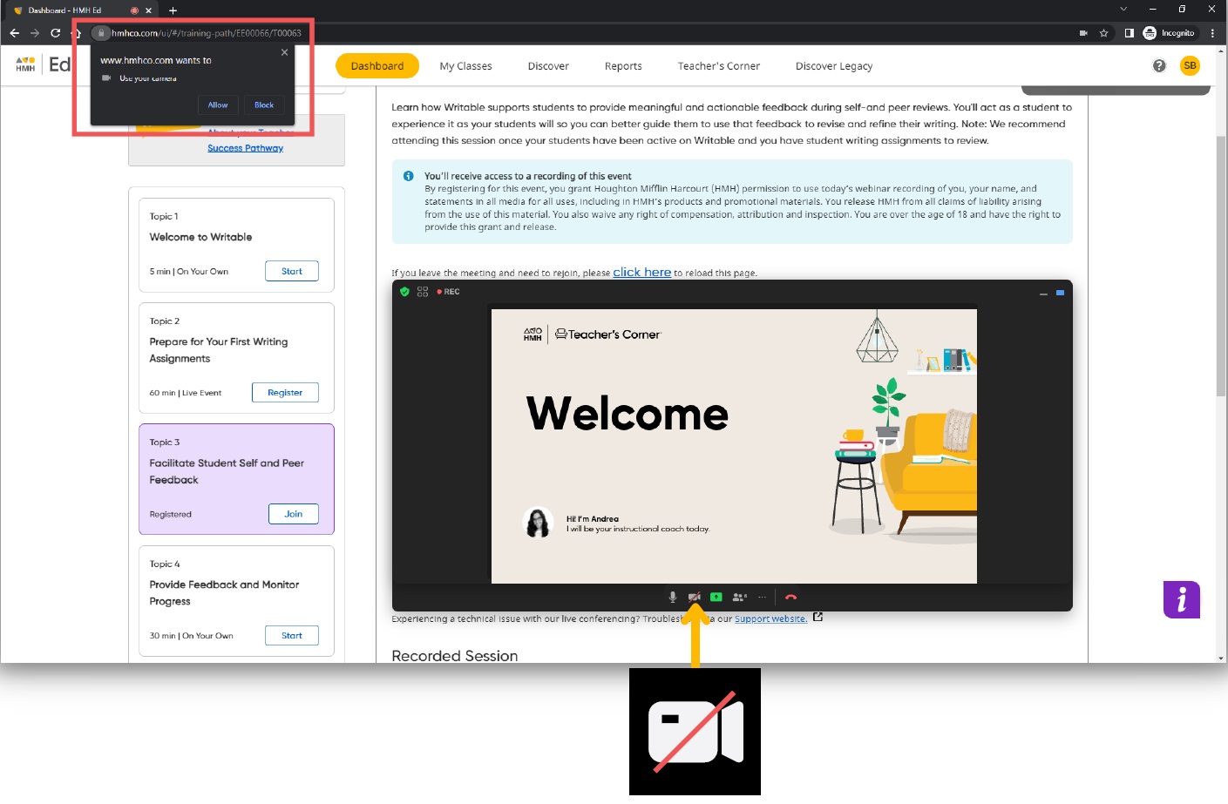The image size is (1228, 804).
Task: Open the help question mark icon
Action: pos(1159,66)
